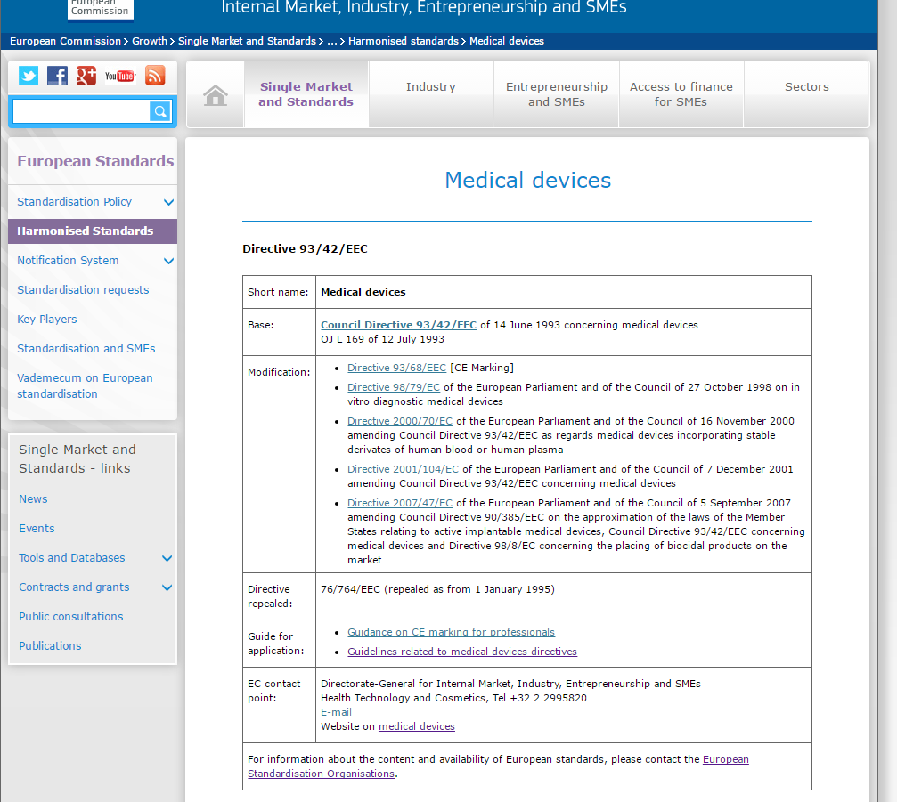
Task: Open the Sectors tab
Action: (x=806, y=87)
